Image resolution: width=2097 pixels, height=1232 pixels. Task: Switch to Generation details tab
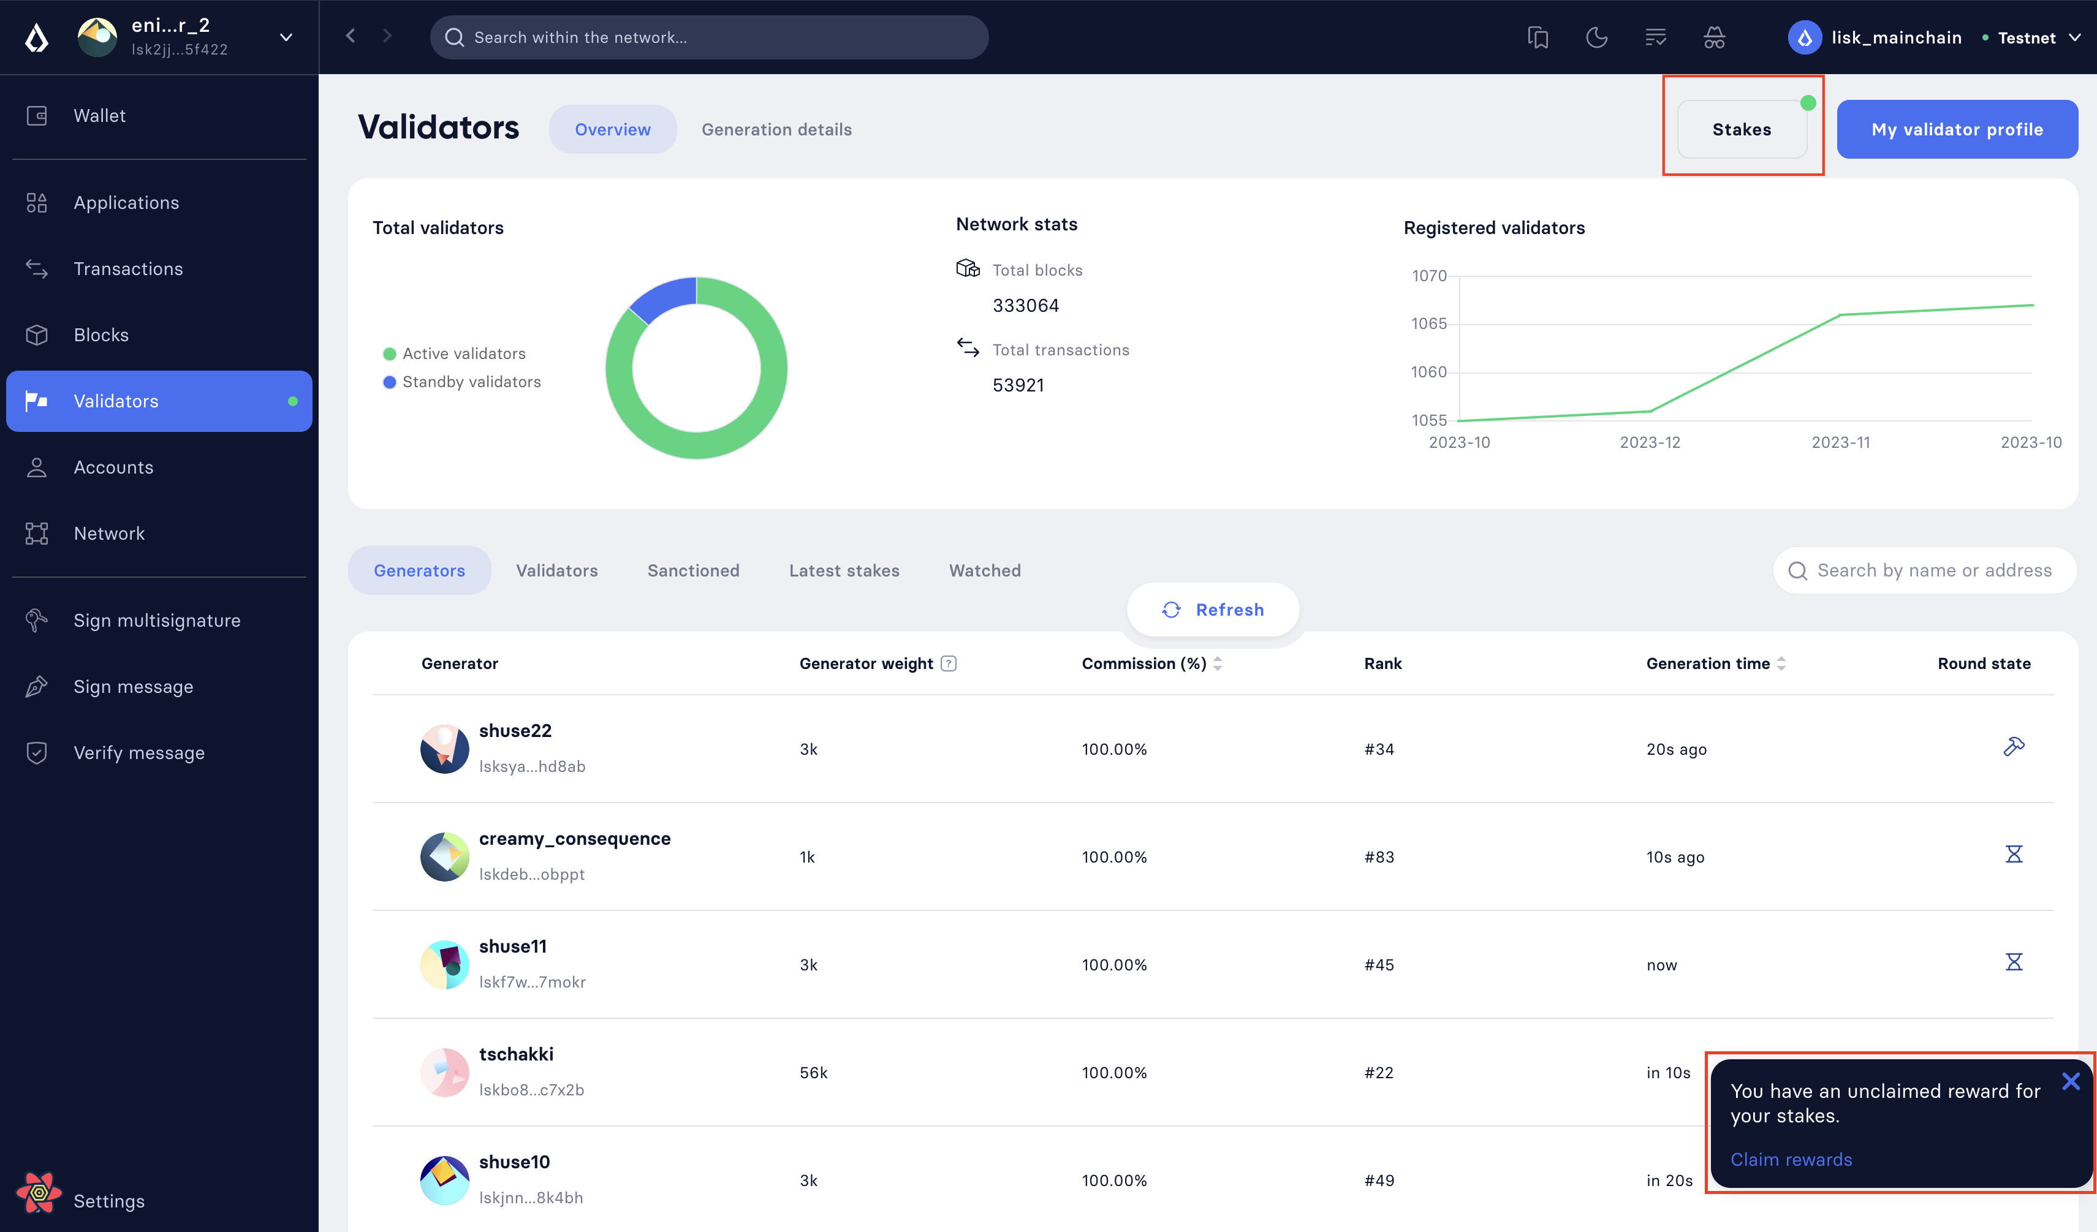tap(776, 129)
